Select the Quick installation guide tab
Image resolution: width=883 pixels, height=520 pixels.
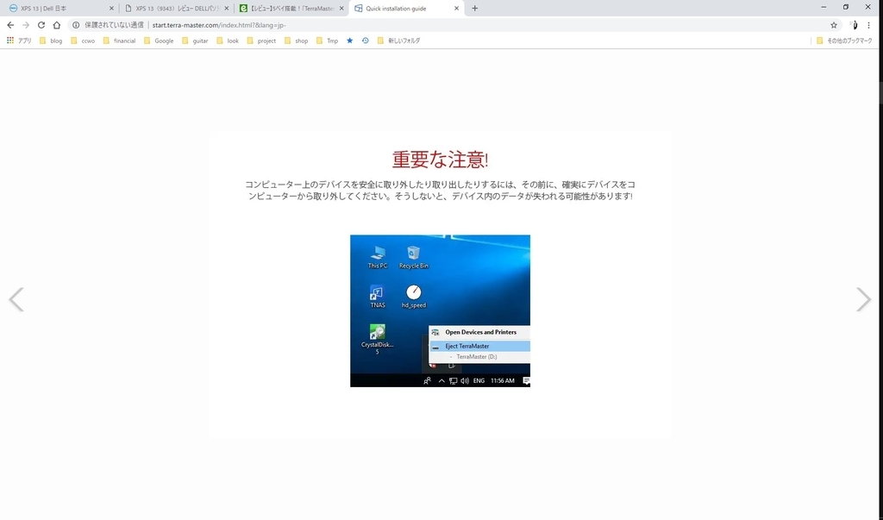pos(407,9)
